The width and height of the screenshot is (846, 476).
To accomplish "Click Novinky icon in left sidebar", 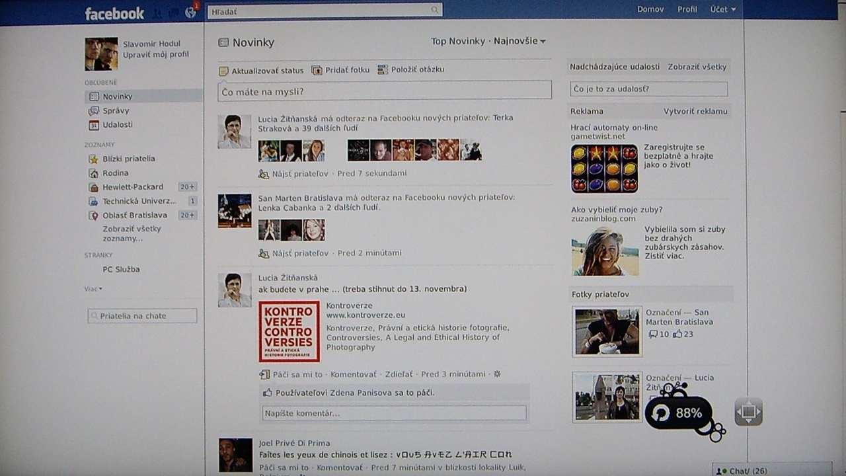I will (x=93, y=97).
